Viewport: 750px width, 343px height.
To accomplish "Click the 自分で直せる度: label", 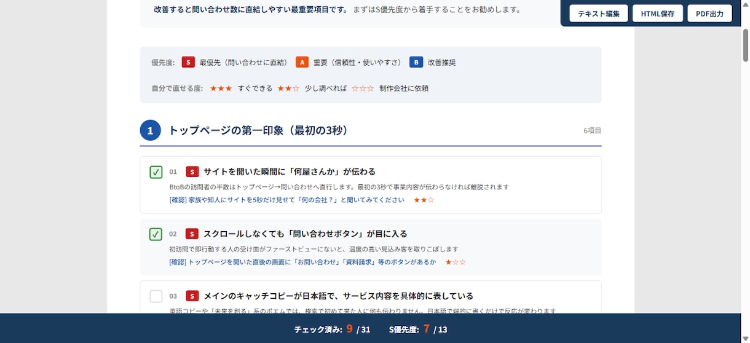I will pos(177,89).
